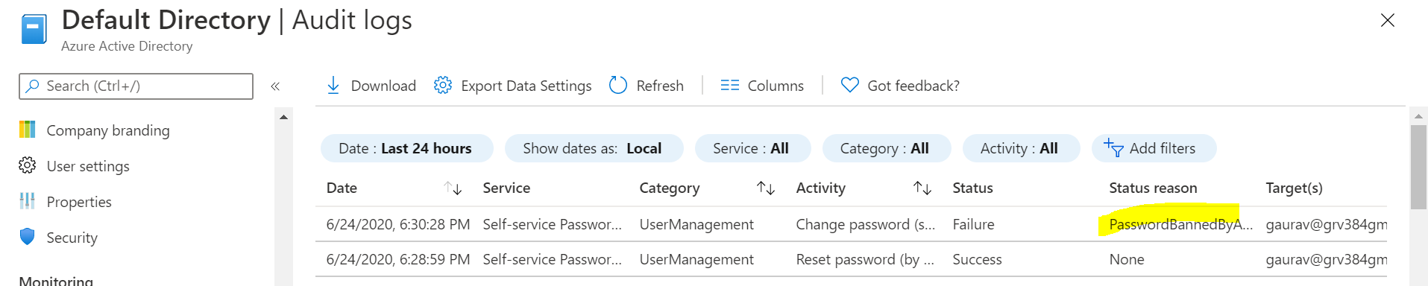Open the Date Last 24 hours filter

tap(406, 148)
